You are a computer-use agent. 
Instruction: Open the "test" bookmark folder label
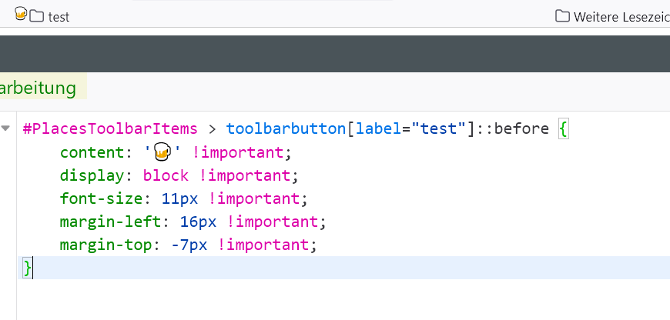pyautogui.click(x=59, y=16)
